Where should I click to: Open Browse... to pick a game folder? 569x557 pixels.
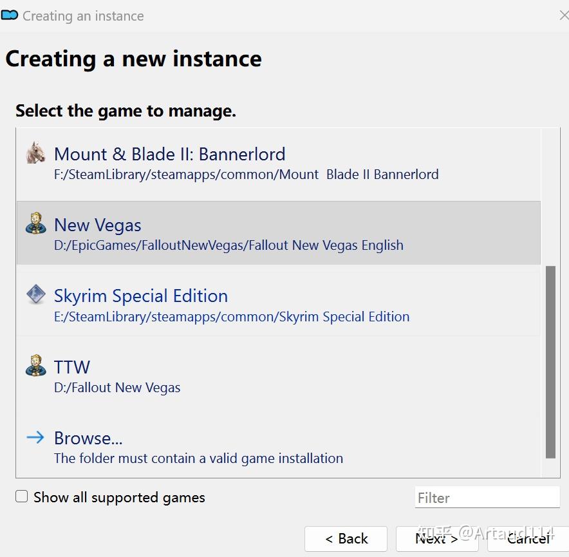click(278, 447)
